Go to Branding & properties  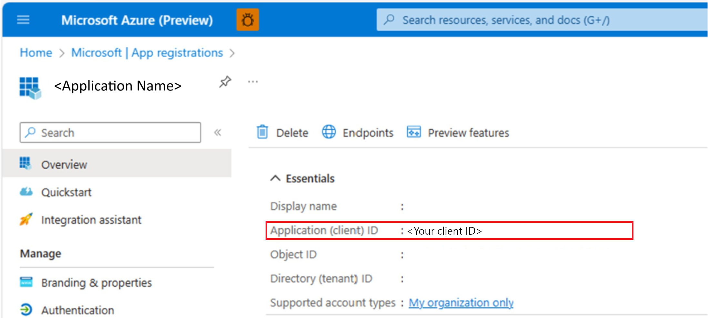pos(96,283)
